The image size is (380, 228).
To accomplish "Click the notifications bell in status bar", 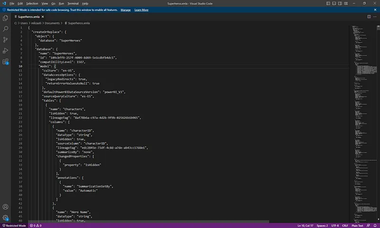I will 375,226.
